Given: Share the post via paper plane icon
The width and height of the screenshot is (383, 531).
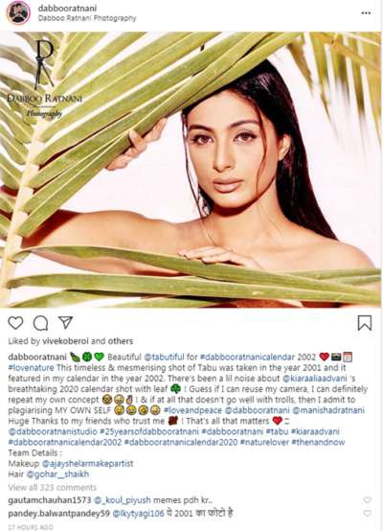Looking at the screenshot, I should tap(65, 322).
